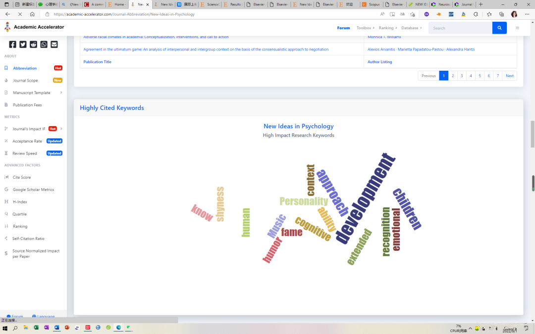The width and height of the screenshot is (535, 334).
Task: Go back to previous browser page
Action: 8,14
